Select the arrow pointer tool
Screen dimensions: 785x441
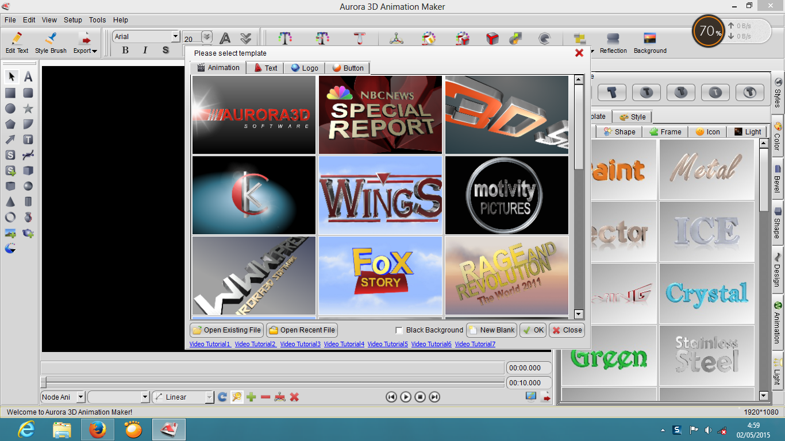pyautogui.click(x=11, y=77)
